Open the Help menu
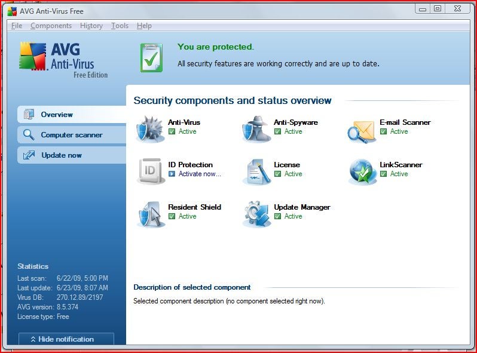 pyautogui.click(x=144, y=26)
